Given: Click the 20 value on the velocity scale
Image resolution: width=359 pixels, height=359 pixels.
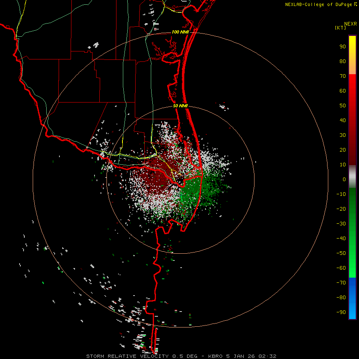Looking at the screenshot, I should click(343, 150).
